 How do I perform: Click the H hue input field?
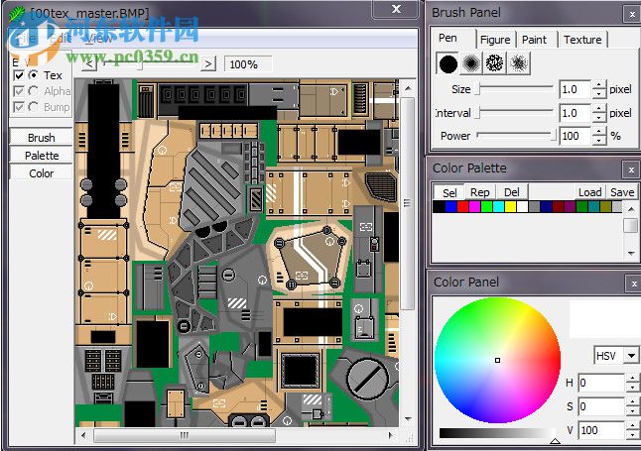(x=601, y=383)
